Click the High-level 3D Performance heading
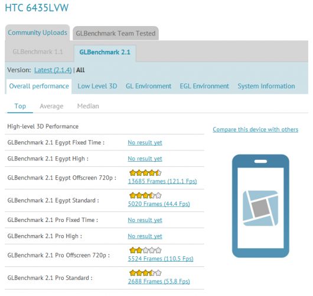The image size is (313, 296). 43,127
